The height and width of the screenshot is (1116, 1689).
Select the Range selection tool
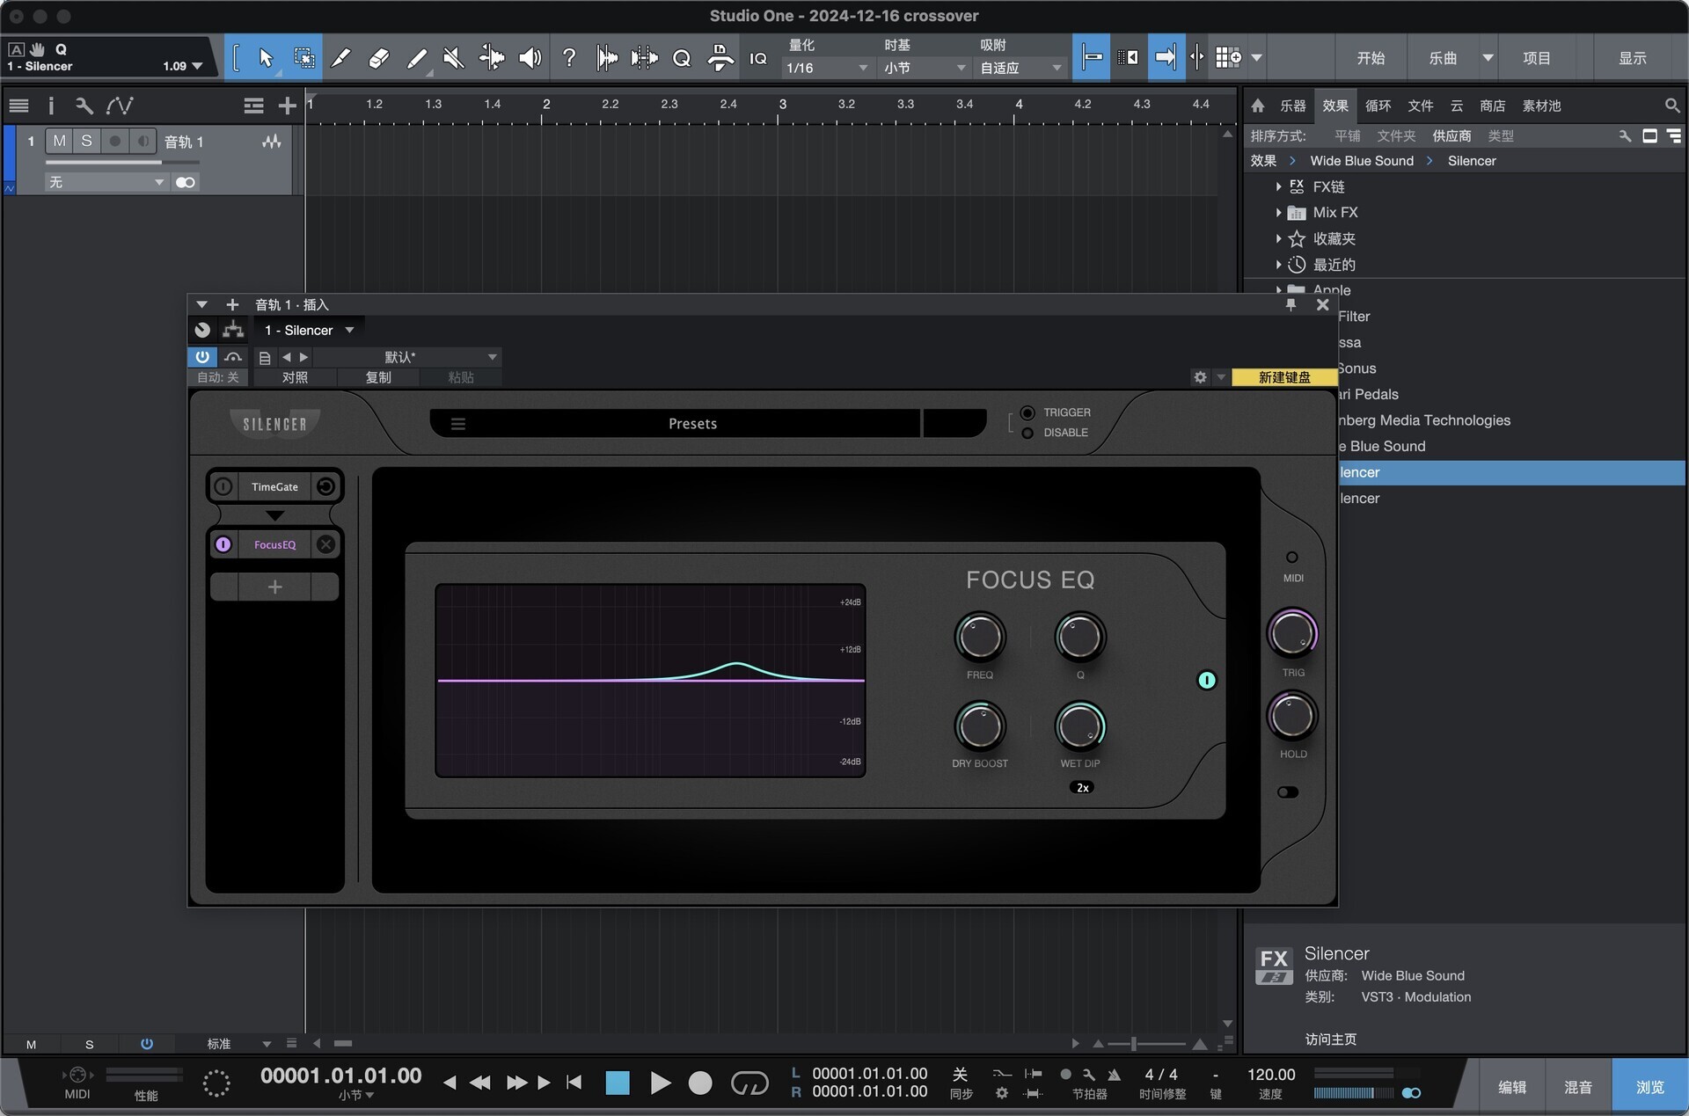[304, 58]
